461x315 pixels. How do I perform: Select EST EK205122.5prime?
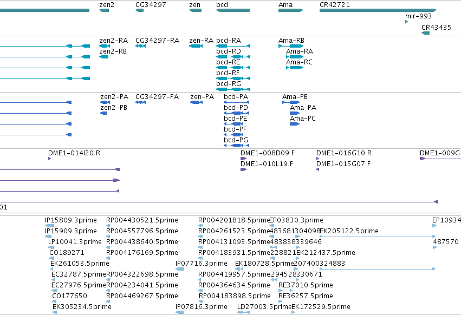click(378, 237)
